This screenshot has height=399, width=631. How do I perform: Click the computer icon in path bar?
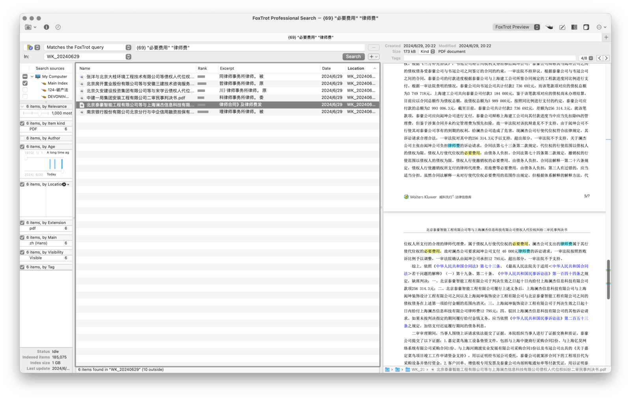[387, 369]
